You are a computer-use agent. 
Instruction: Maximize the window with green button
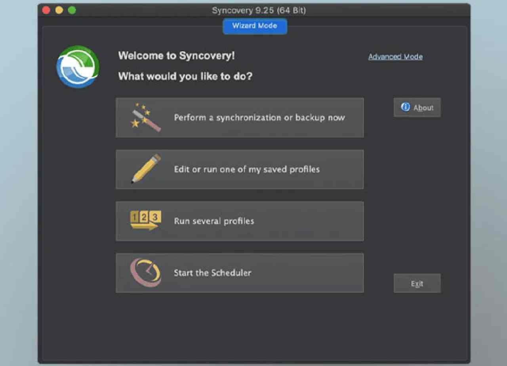click(72, 10)
